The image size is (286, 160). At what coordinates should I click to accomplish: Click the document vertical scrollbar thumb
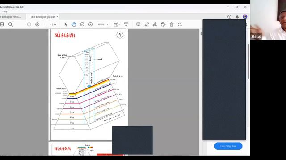pos(201,34)
